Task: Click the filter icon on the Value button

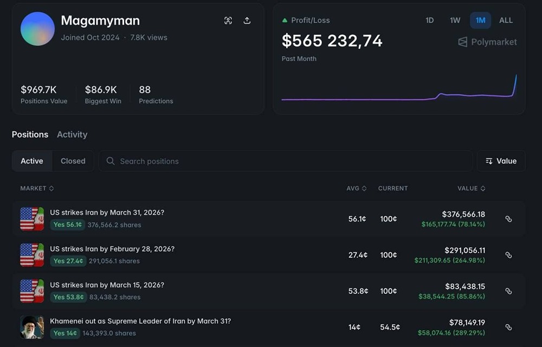Action: point(489,161)
